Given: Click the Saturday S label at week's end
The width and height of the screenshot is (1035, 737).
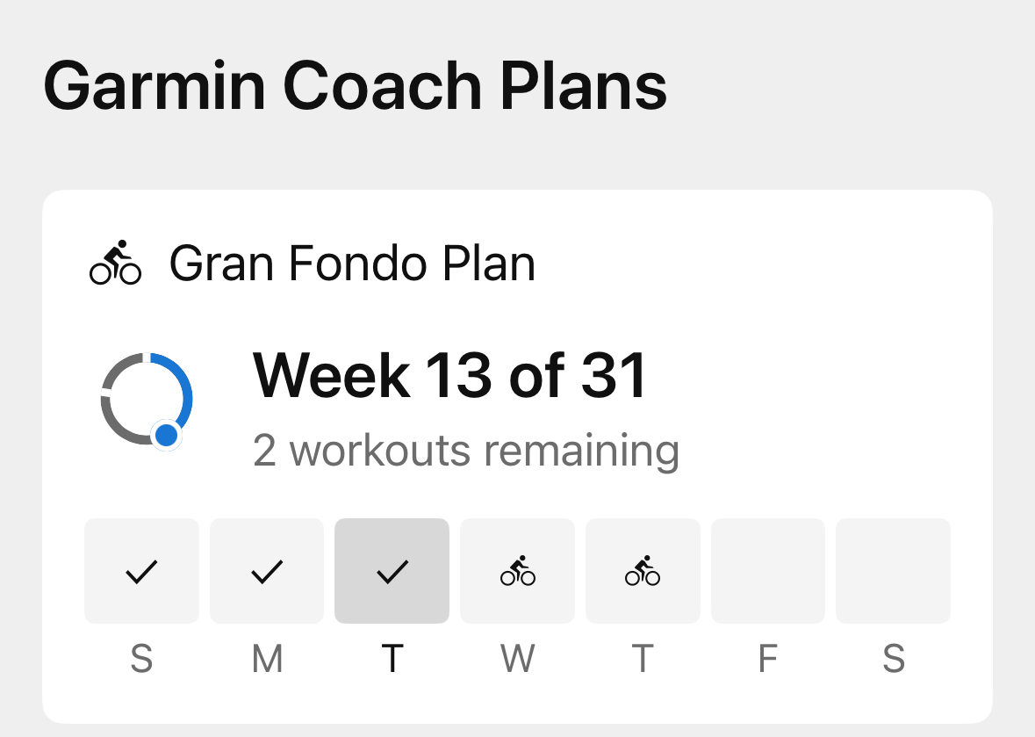Looking at the screenshot, I should click(x=893, y=658).
